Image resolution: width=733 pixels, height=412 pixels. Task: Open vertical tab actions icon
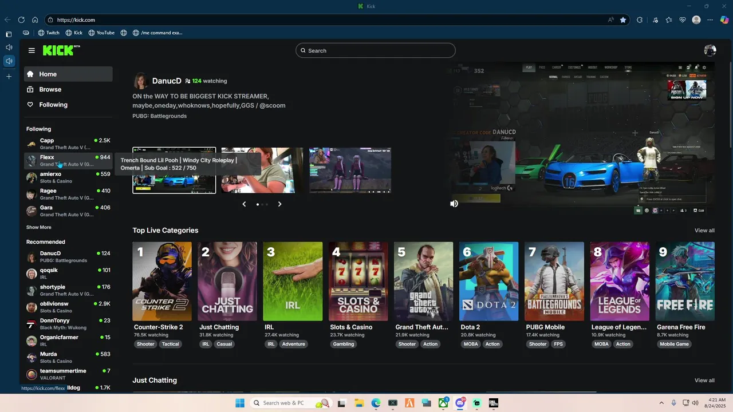9,34
